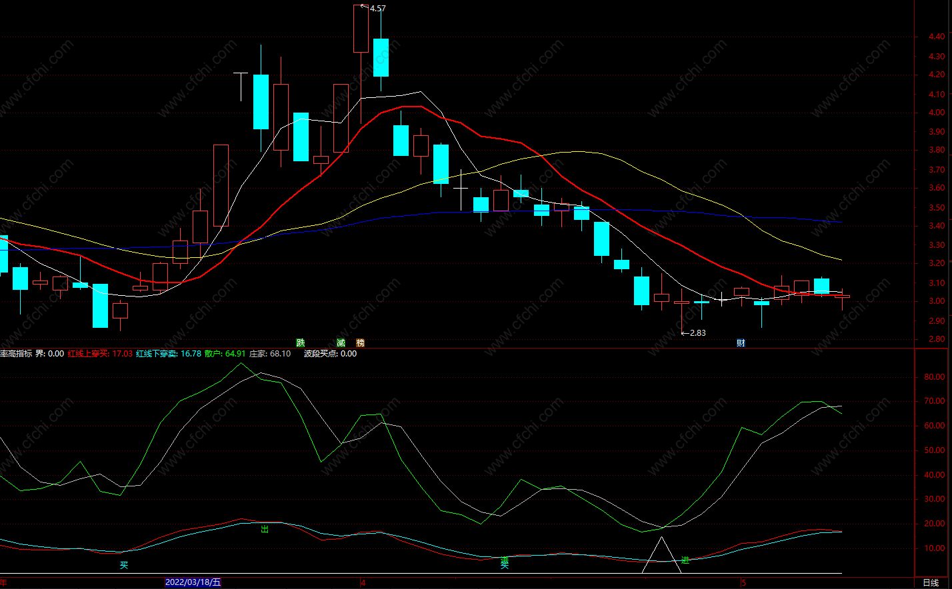The height and width of the screenshot is (589, 952).
Task: Click the tall hollow red candlestick at the 4.57 peak
Action: pyautogui.click(x=361, y=29)
